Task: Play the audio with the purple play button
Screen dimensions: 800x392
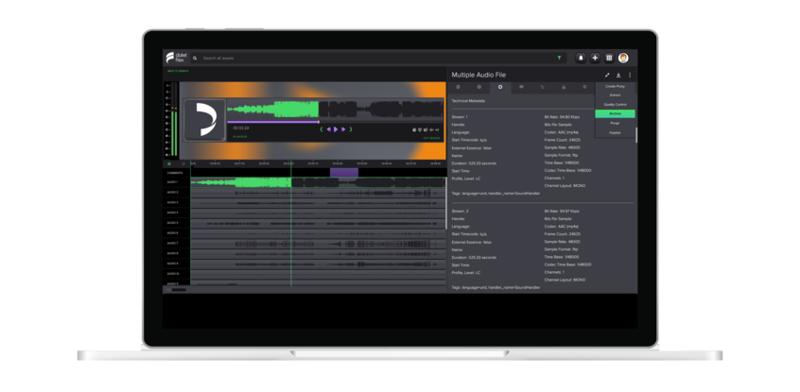Action: pyautogui.click(x=335, y=129)
